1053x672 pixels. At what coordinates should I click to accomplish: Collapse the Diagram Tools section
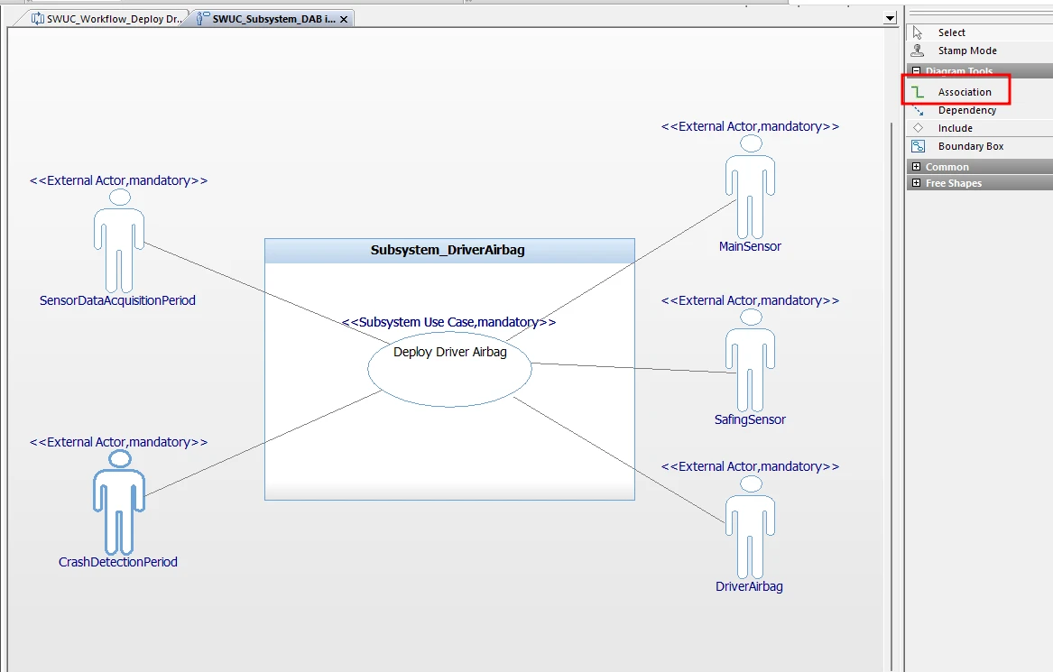coord(916,70)
